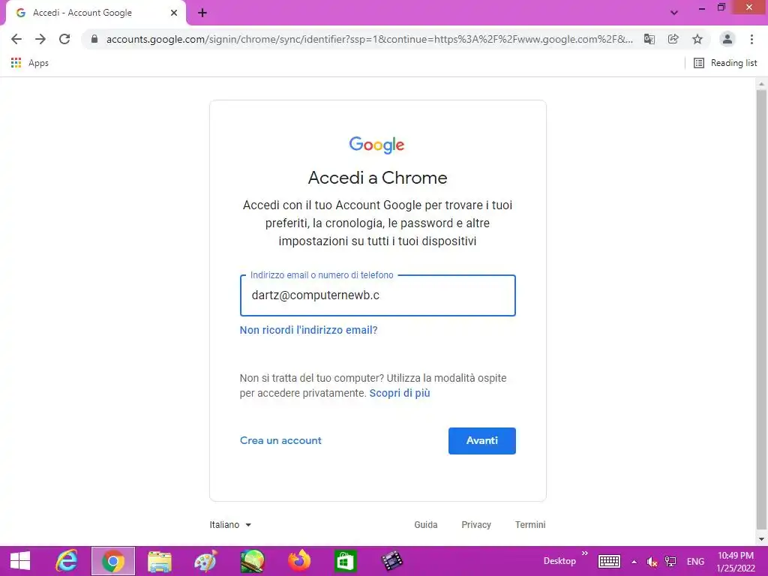Image resolution: width=768 pixels, height=576 pixels.
Task: Share this page with the share icon
Action: (673, 39)
